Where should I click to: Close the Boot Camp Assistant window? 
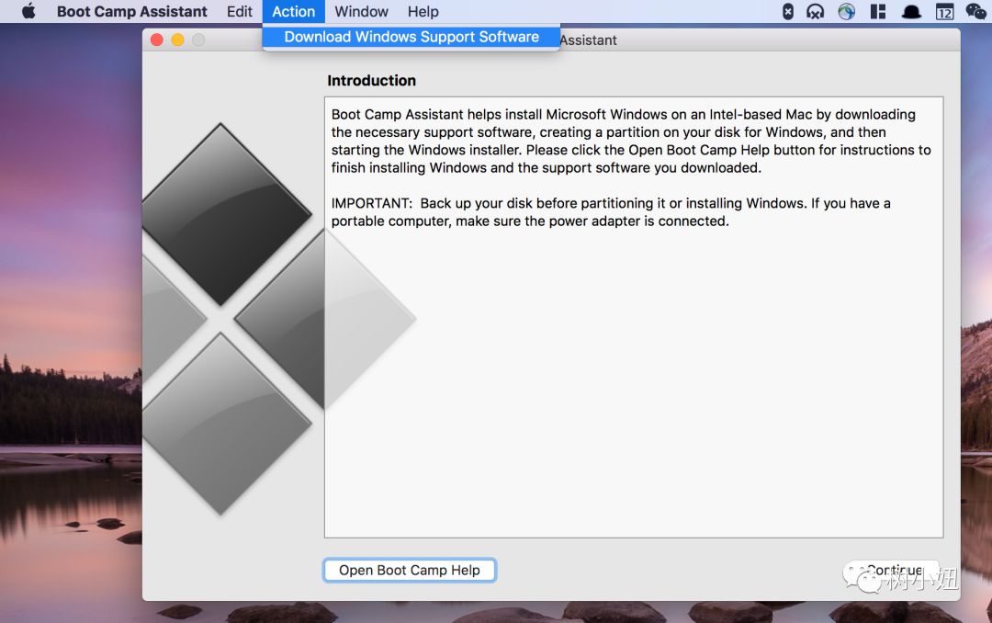coord(157,40)
